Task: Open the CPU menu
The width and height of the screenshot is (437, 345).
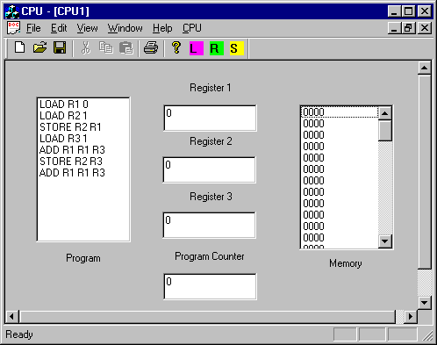Action: [x=192, y=28]
